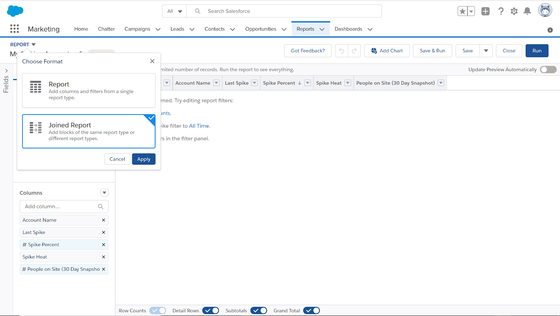Open the Help question mark icon
The height and width of the screenshot is (316, 560).
(x=501, y=11)
